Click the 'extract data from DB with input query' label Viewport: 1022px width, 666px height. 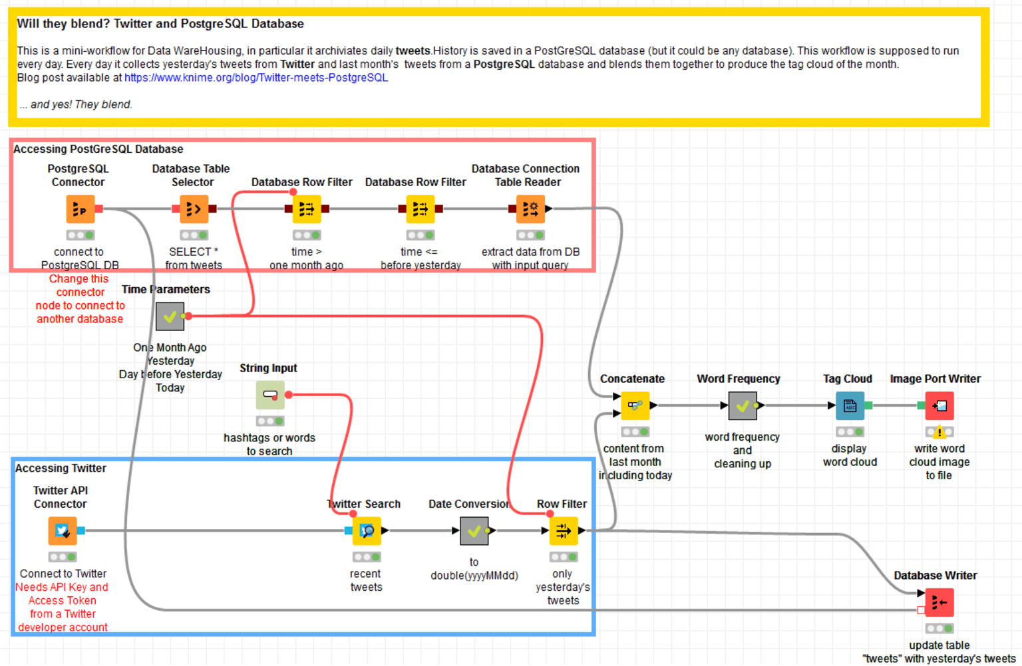pos(530,259)
